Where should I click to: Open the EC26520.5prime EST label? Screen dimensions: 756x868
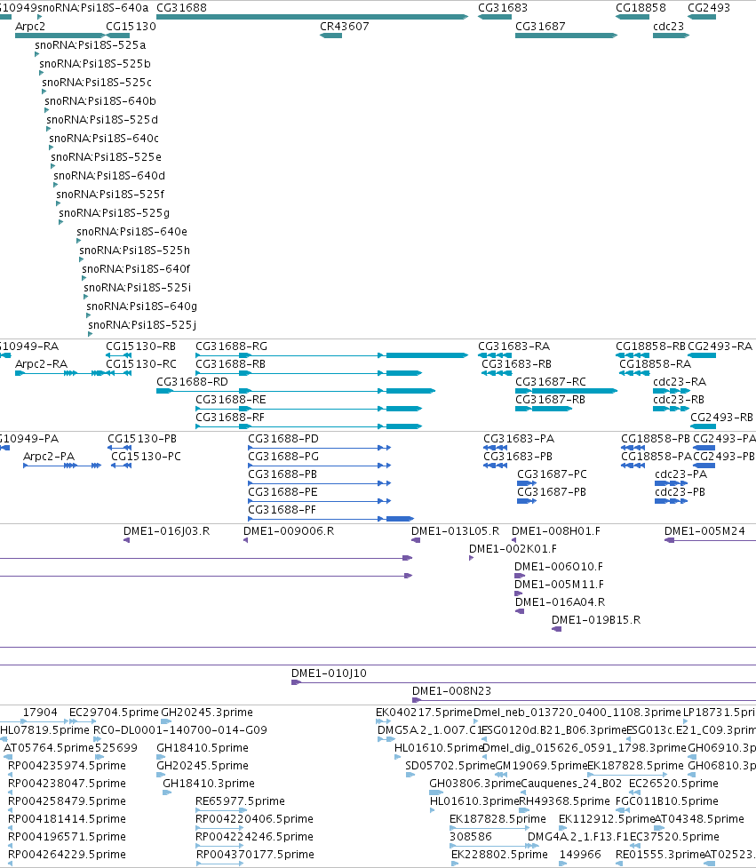click(673, 784)
